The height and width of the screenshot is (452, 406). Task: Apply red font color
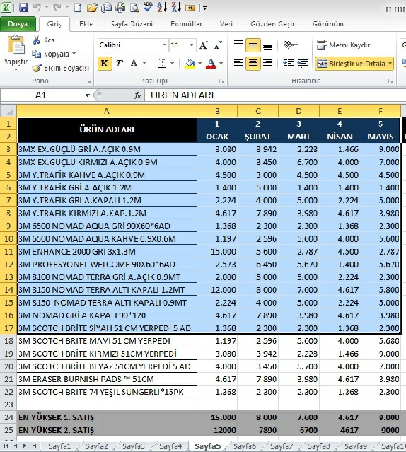pyautogui.click(x=211, y=63)
